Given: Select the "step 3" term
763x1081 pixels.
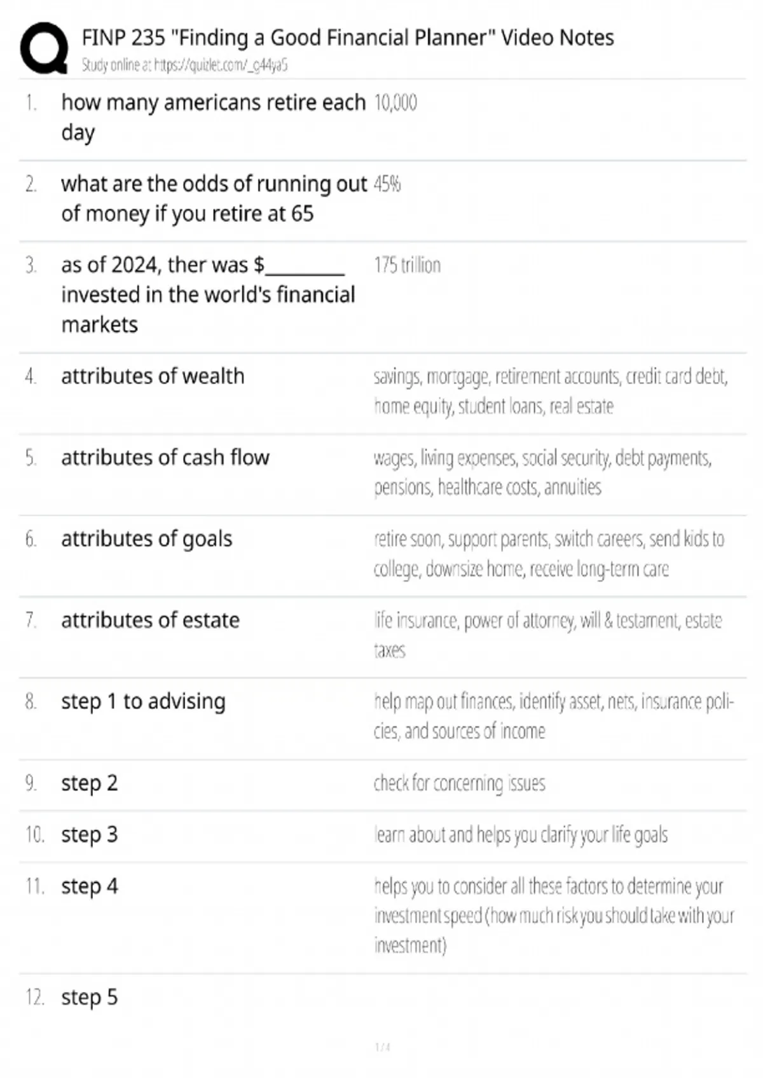Looking at the screenshot, I should click(x=90, y=835).
